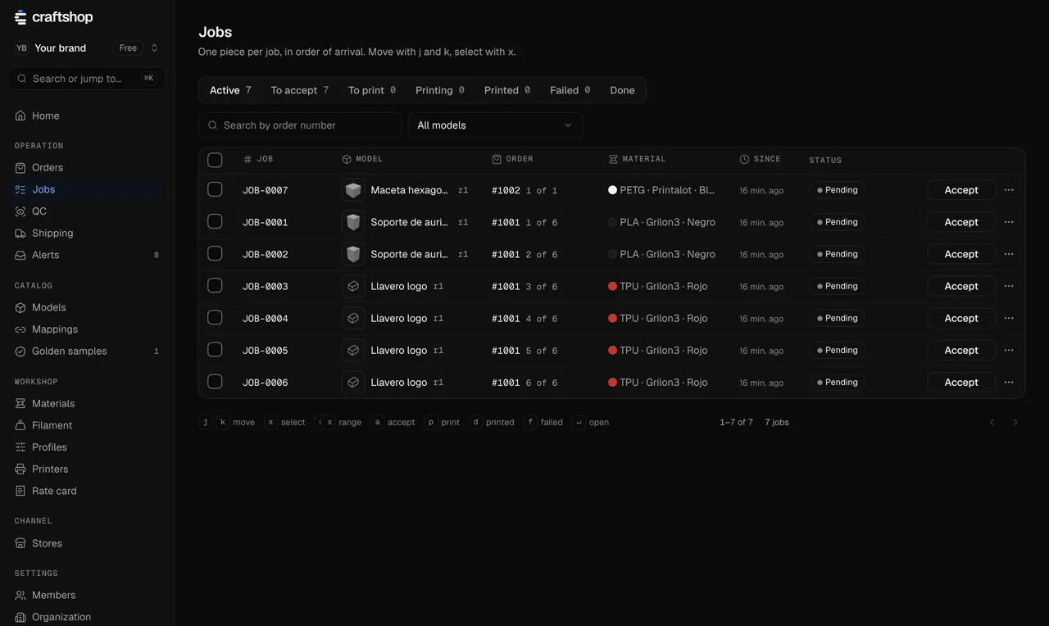Open Alerts via its inbox icon
The image size is (1049, 626).
tap(20, 255)
